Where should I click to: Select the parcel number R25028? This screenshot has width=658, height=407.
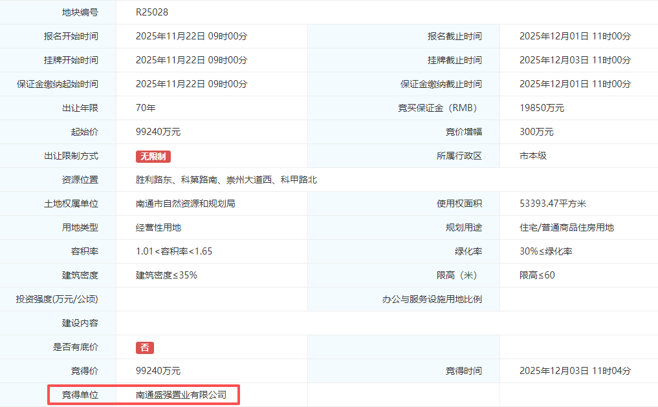coord(152,12)
